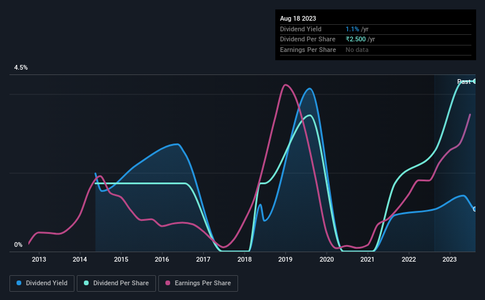Click the 1.1% dividend yield value
Image resolution: width=485 pixels, height=300 pixels.
pyautogui.click(x=352, y=29)
